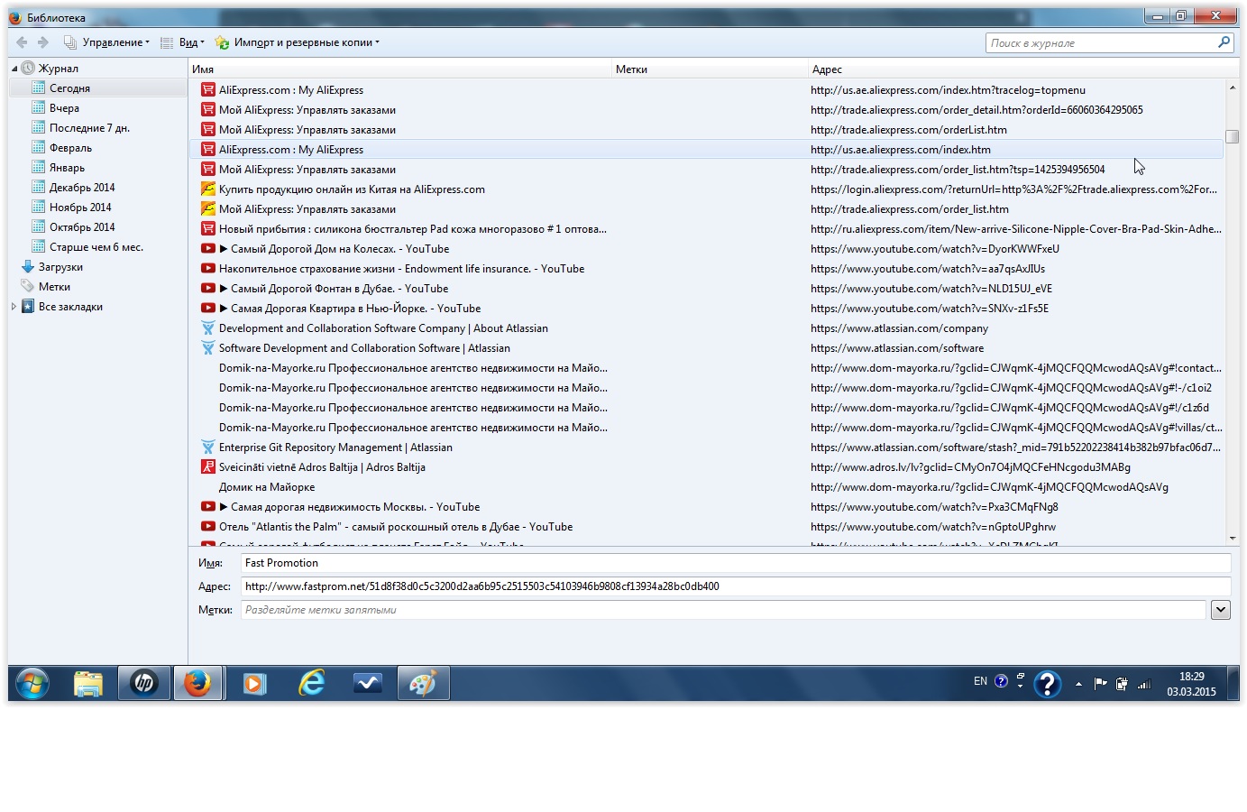
Task: Go back with the left arrow icon
Action: tap(22, 42)
